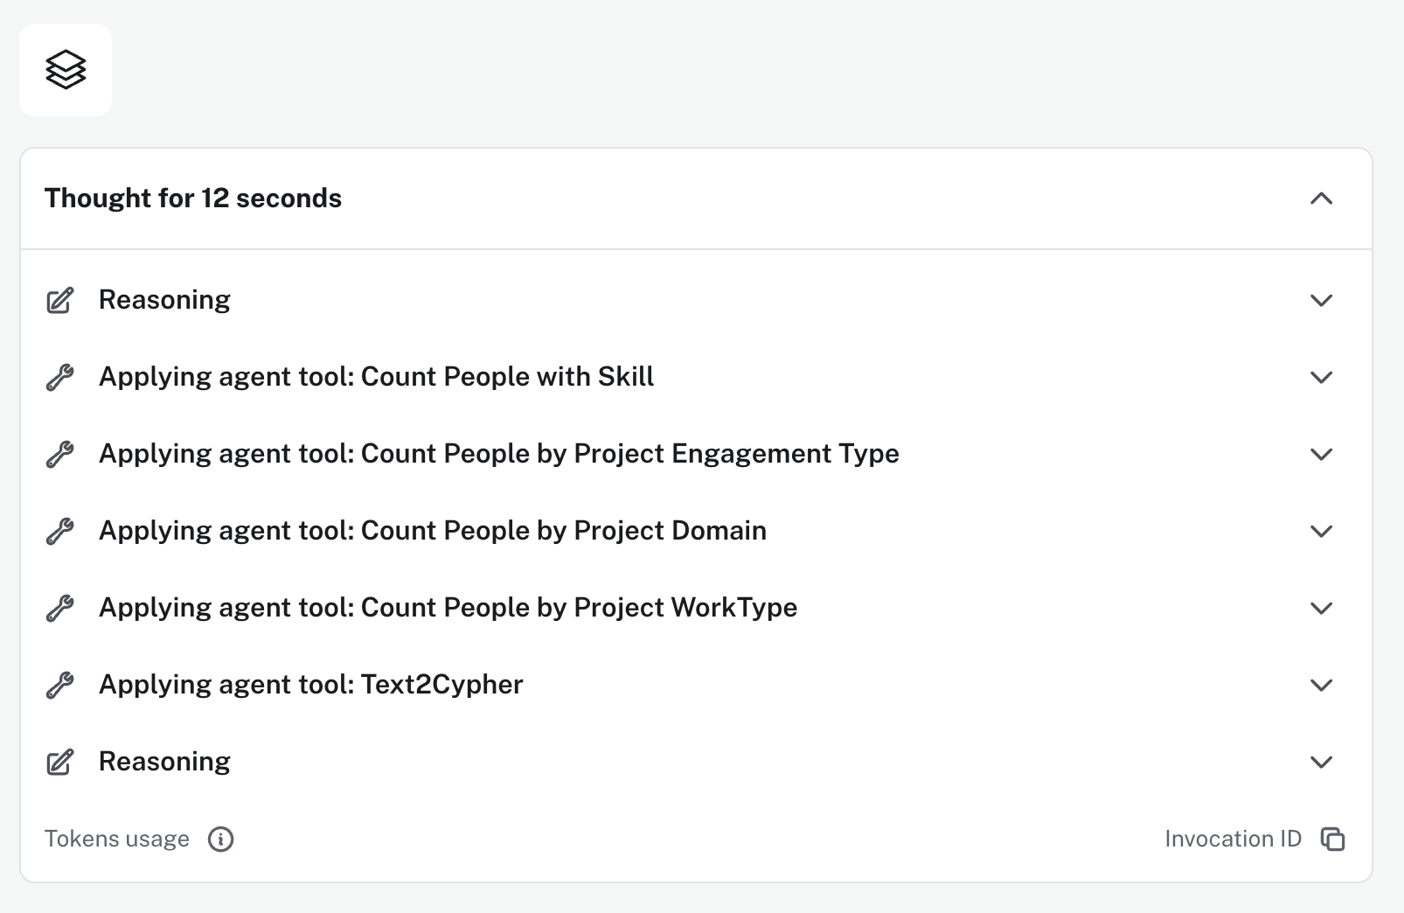Screen dimensions: 1404x913
Task: Click the Invocation ID label
Action: (1233, 840)
